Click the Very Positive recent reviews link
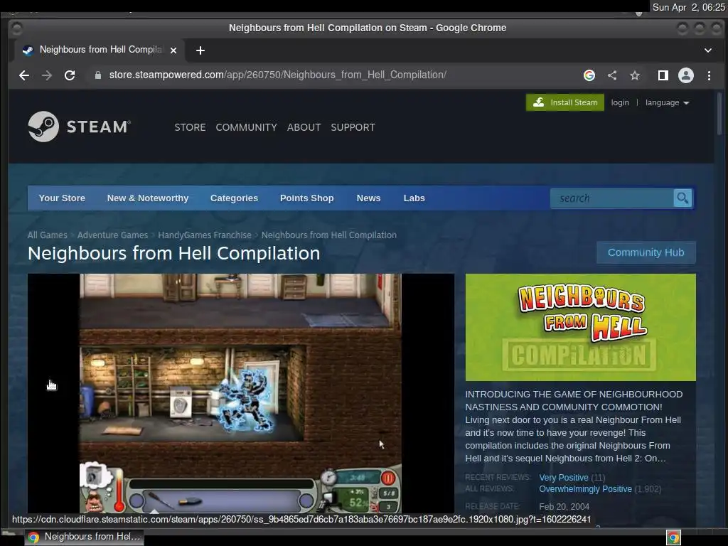The image size is (728, 546). pyautogui.click(x=564, y=477)
